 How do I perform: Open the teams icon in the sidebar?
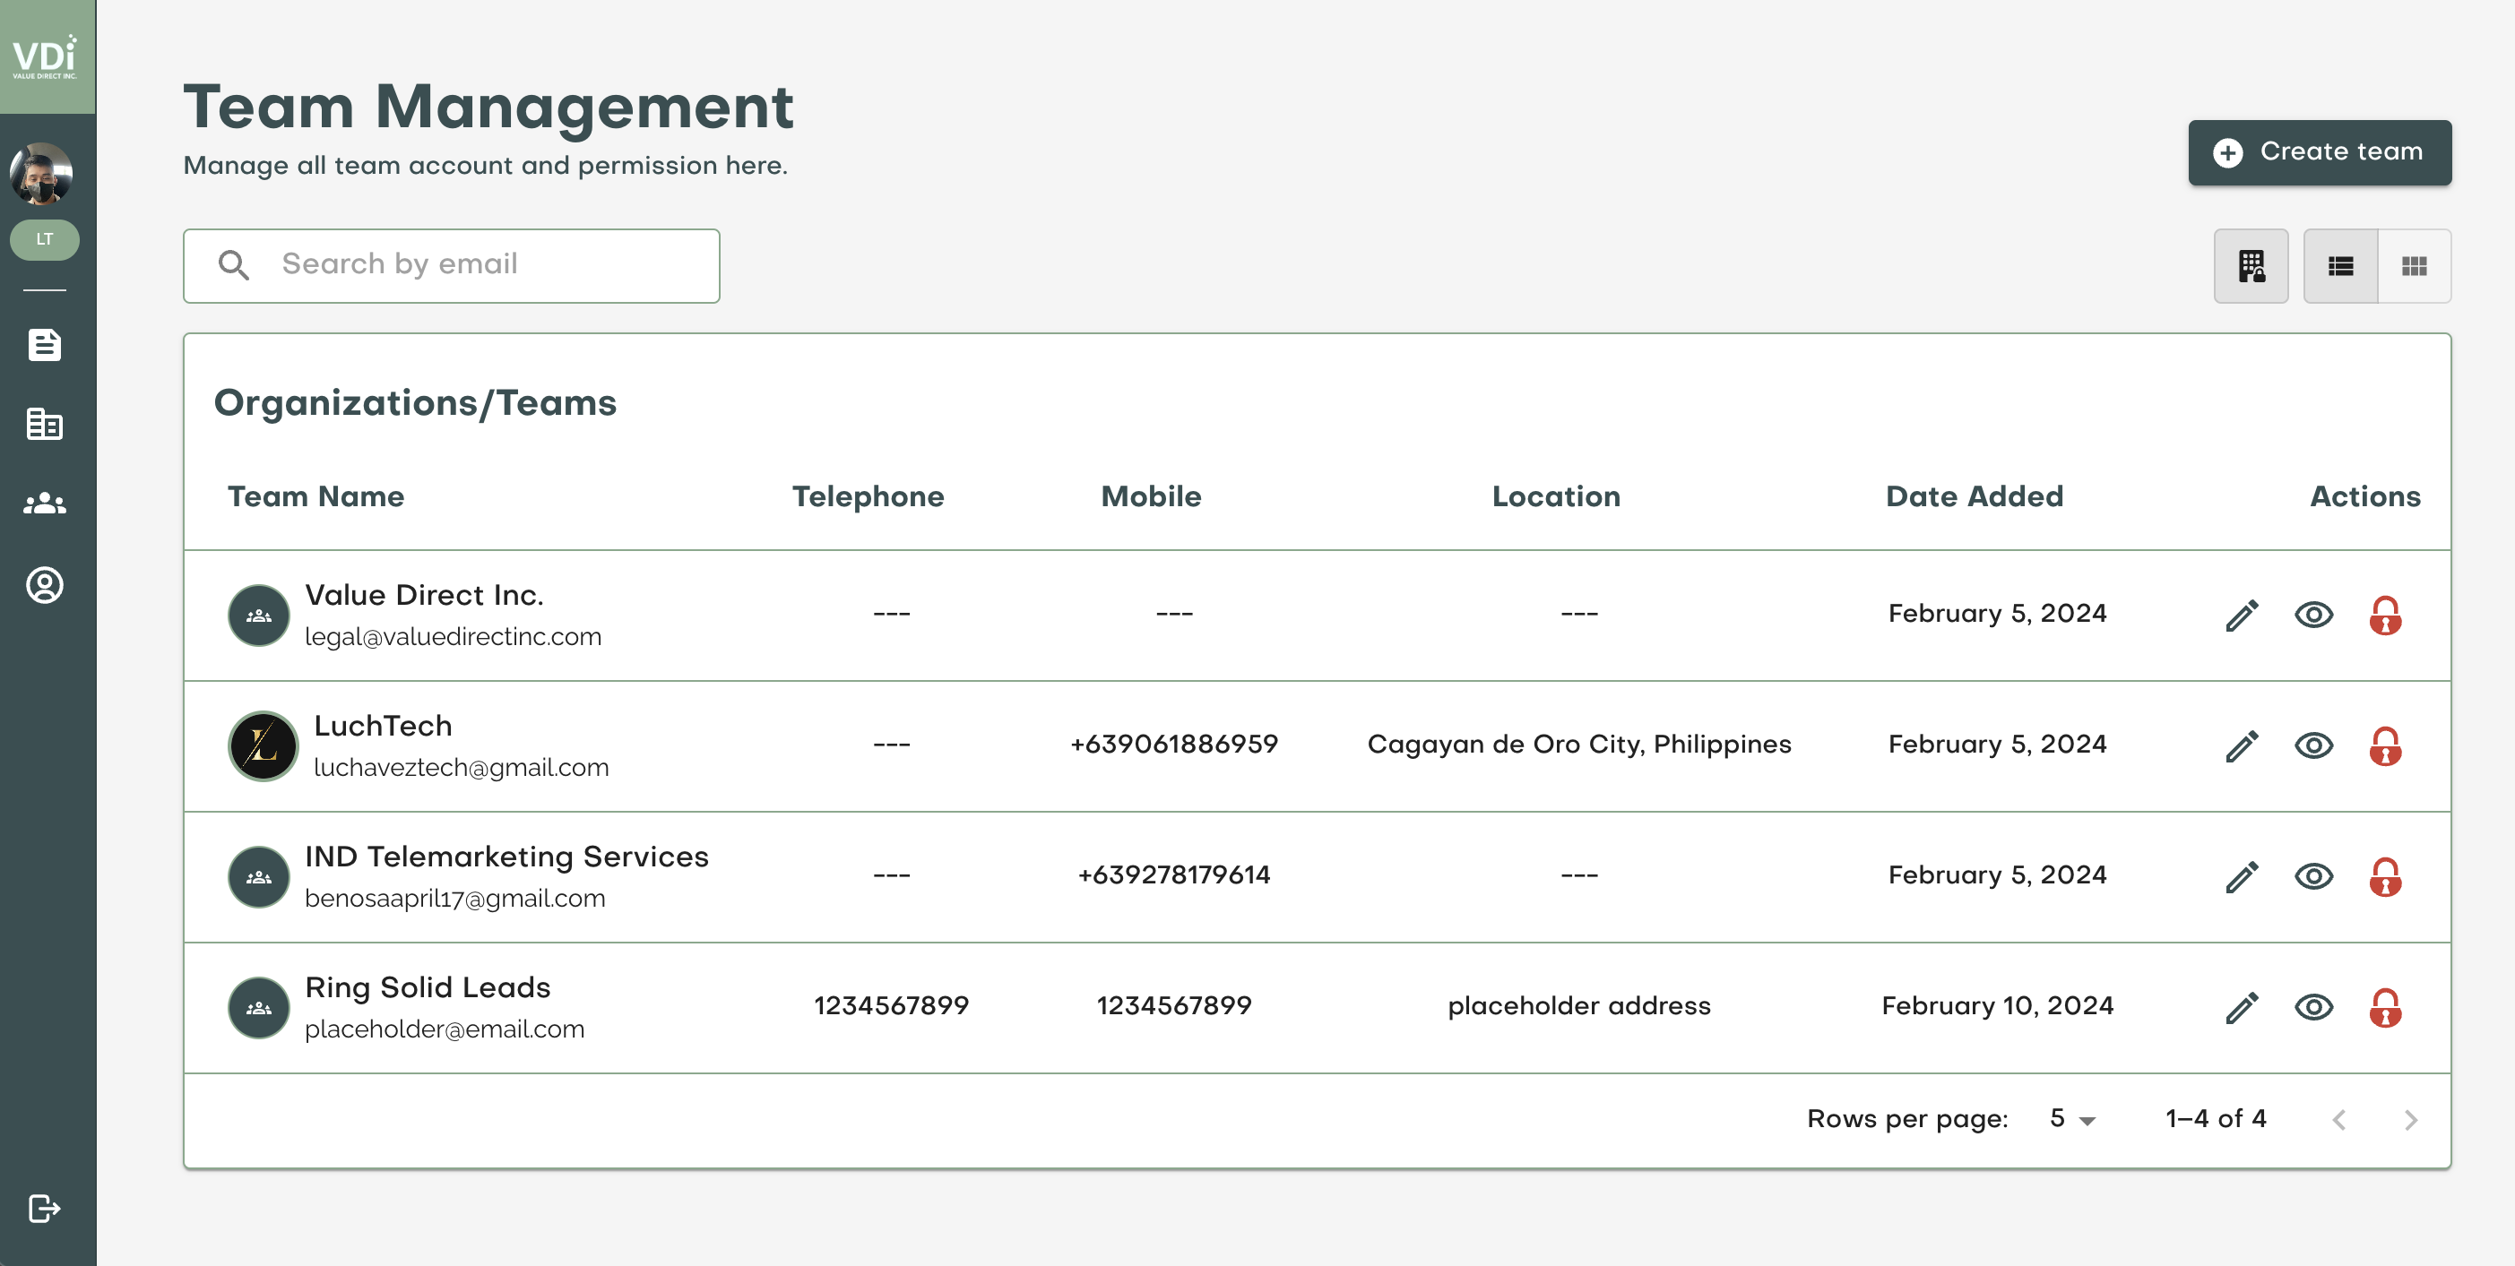45,504
